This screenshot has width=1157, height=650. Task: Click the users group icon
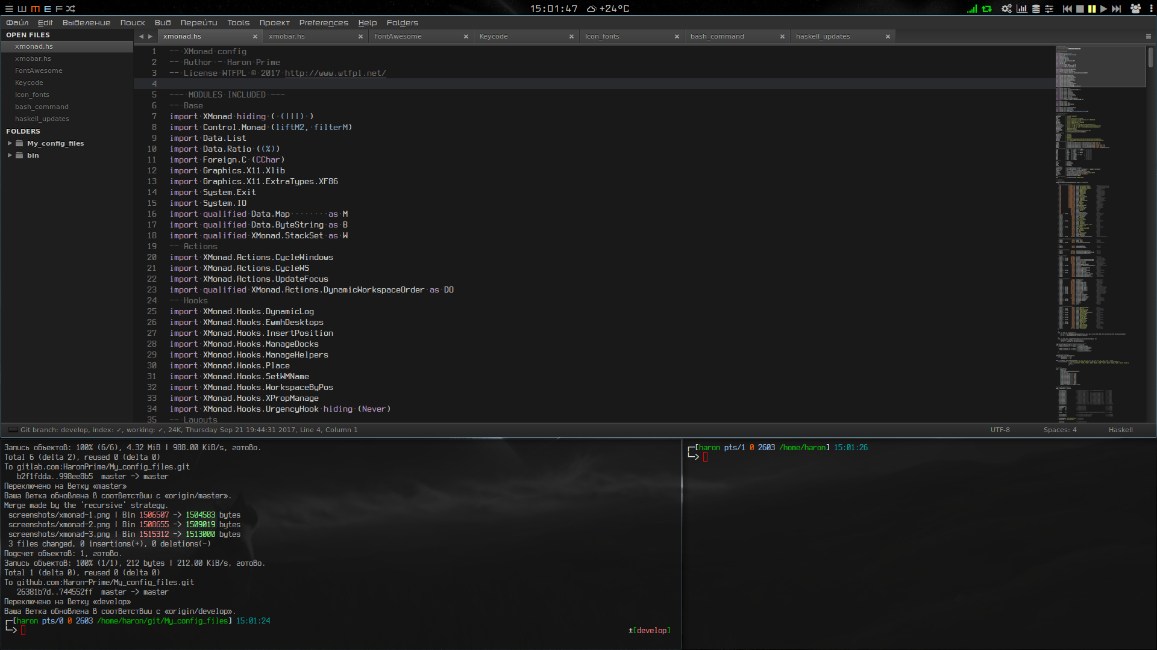(x=1135, y=8)
